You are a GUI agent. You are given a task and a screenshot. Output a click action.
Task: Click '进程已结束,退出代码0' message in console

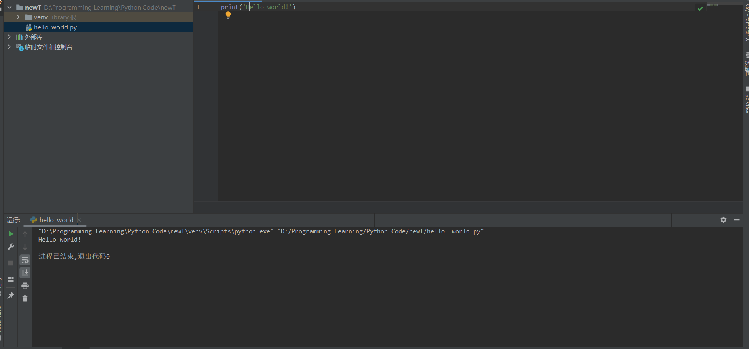[x=74, y=256]
